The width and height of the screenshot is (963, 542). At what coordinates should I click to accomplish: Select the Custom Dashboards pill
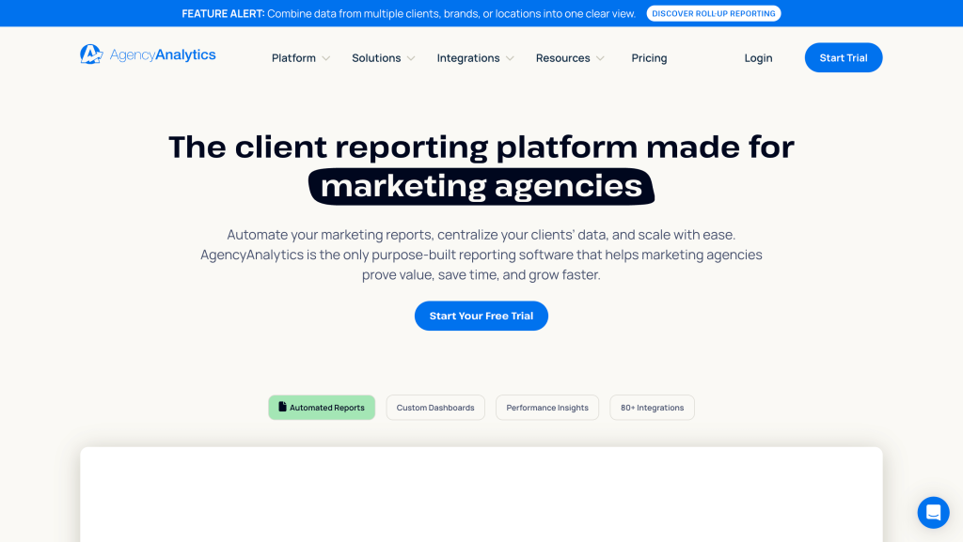(435, 407)
